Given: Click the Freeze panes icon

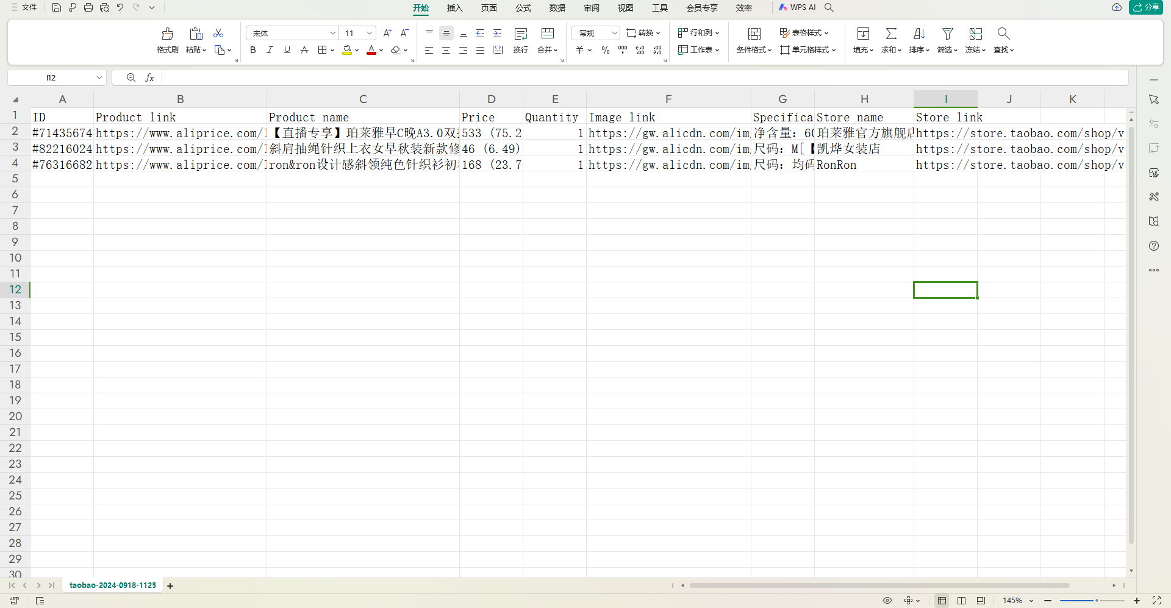Looking at the screenshot, I should click(x=976, y=34).
